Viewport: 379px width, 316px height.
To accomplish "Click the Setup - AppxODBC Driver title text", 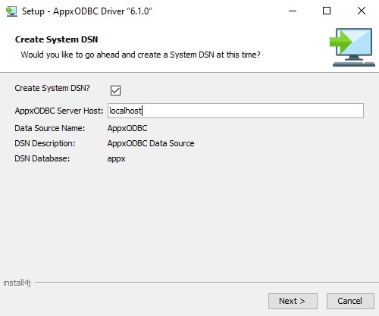I will tap(87, 11).
